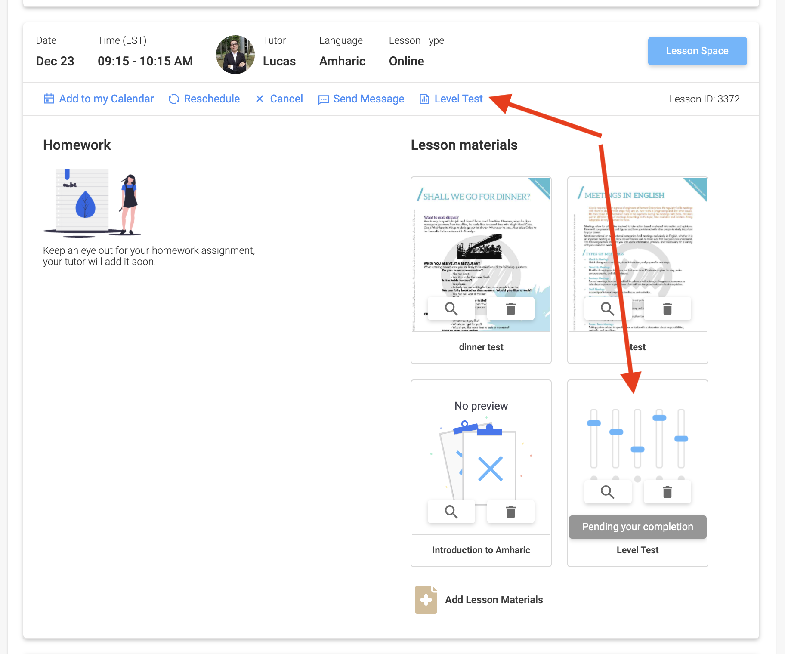This screenshot has height=654, width=785.
Task: Click the calendar icon beside Add to my Calendar
Action: (x=49, y=99)
